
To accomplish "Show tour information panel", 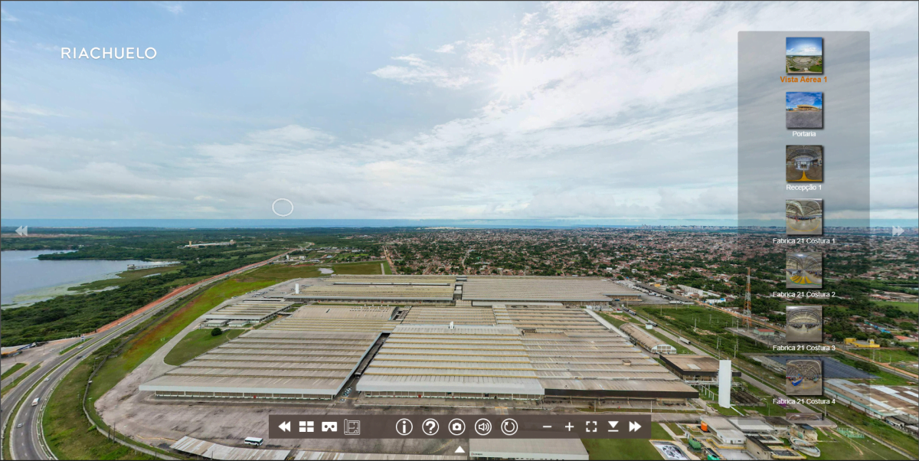I will click(404, 427).
